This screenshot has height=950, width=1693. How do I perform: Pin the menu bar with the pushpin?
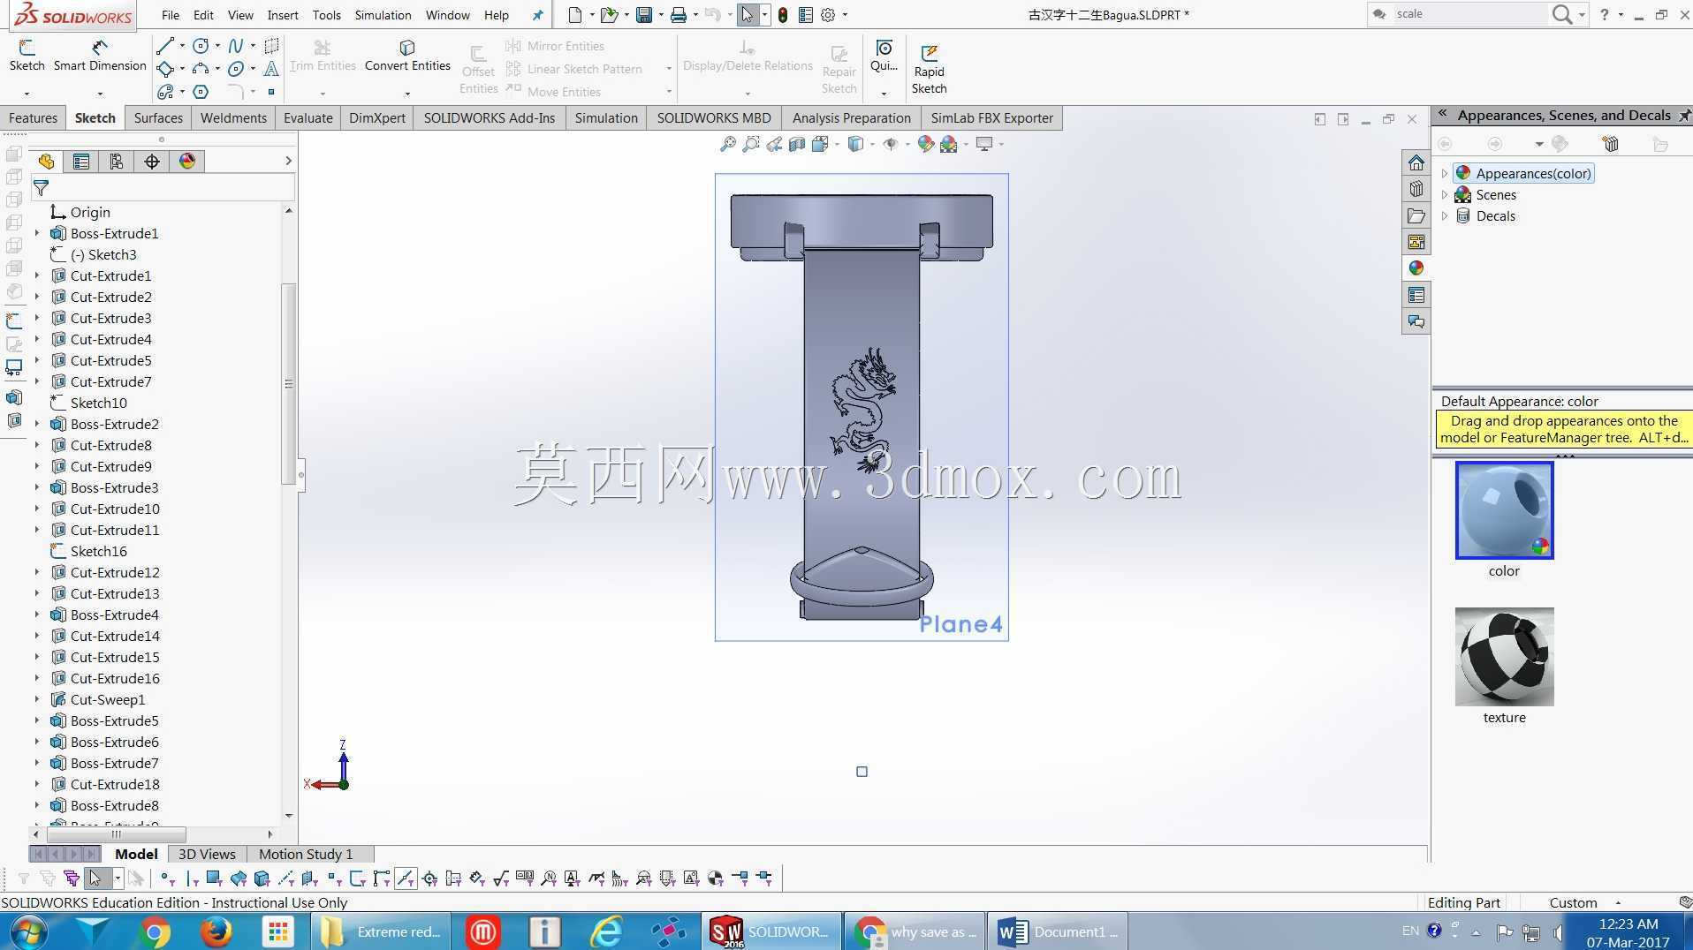537,15
